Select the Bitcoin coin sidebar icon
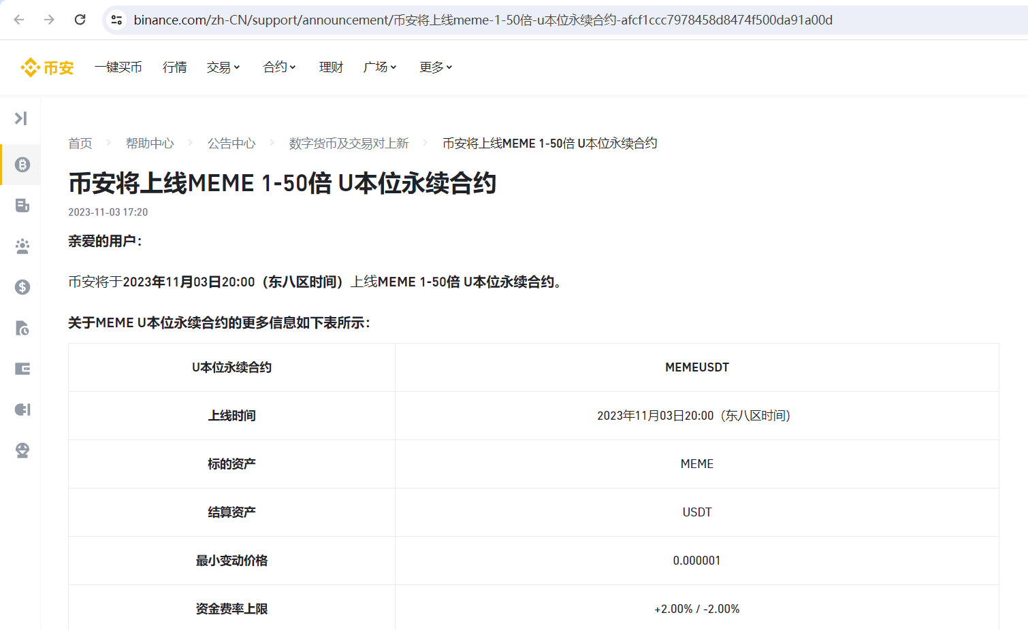The image size is (1028, 630). tap(22, 165)
